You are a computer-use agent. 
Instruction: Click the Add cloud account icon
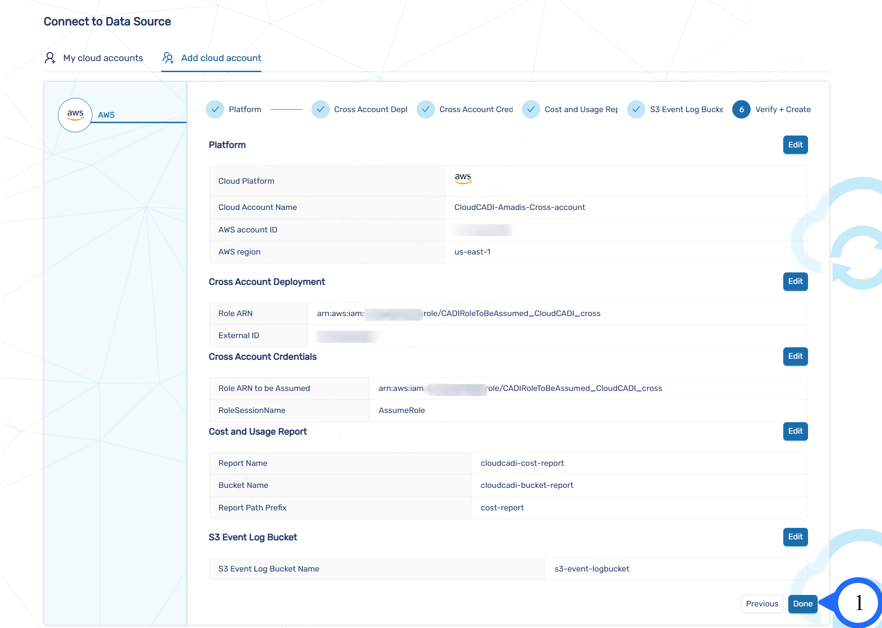(x=168, y=58)
